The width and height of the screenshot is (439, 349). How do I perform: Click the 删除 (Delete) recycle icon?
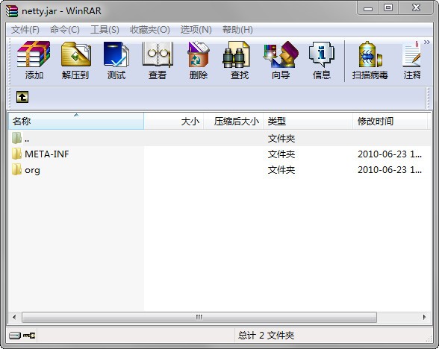199,60
